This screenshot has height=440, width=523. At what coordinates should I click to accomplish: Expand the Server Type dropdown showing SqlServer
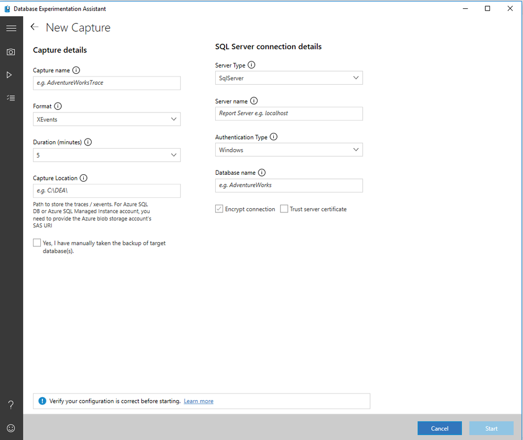point(289,78)
